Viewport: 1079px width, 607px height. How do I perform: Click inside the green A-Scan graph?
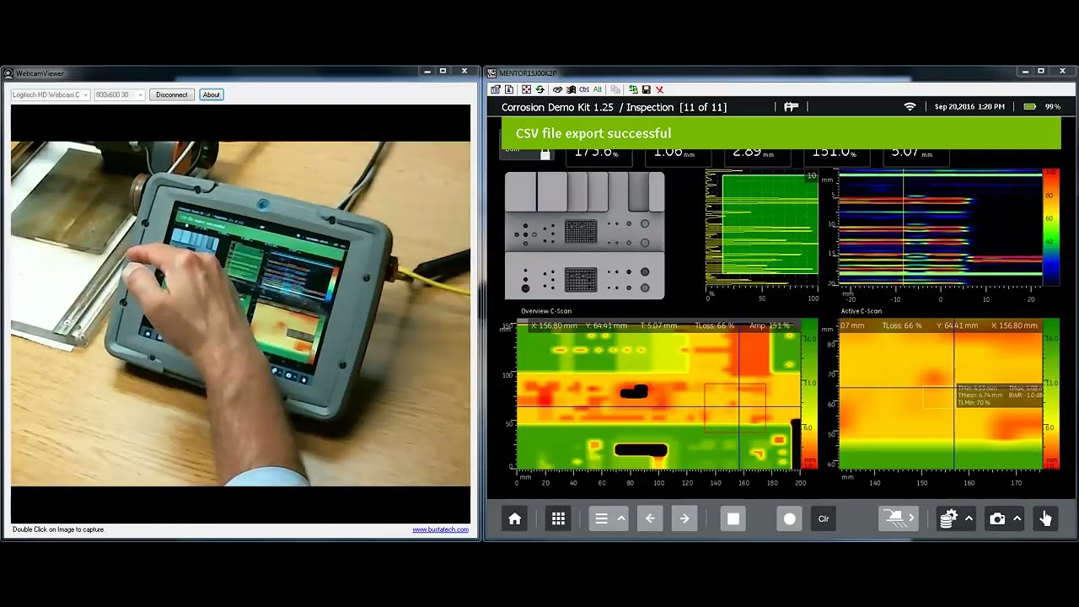[770, 223]
